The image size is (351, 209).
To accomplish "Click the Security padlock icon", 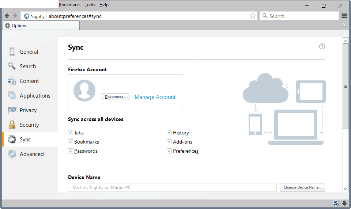I will pos(12,125).
